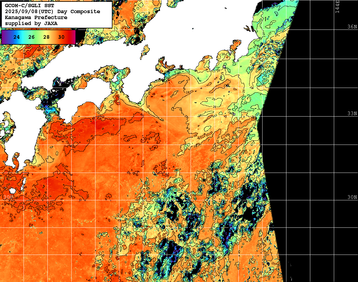This screenshot has width=358, height=282.
Task: Click the 'Kanagawa Prefecture' text
Action: coord(36,17)
